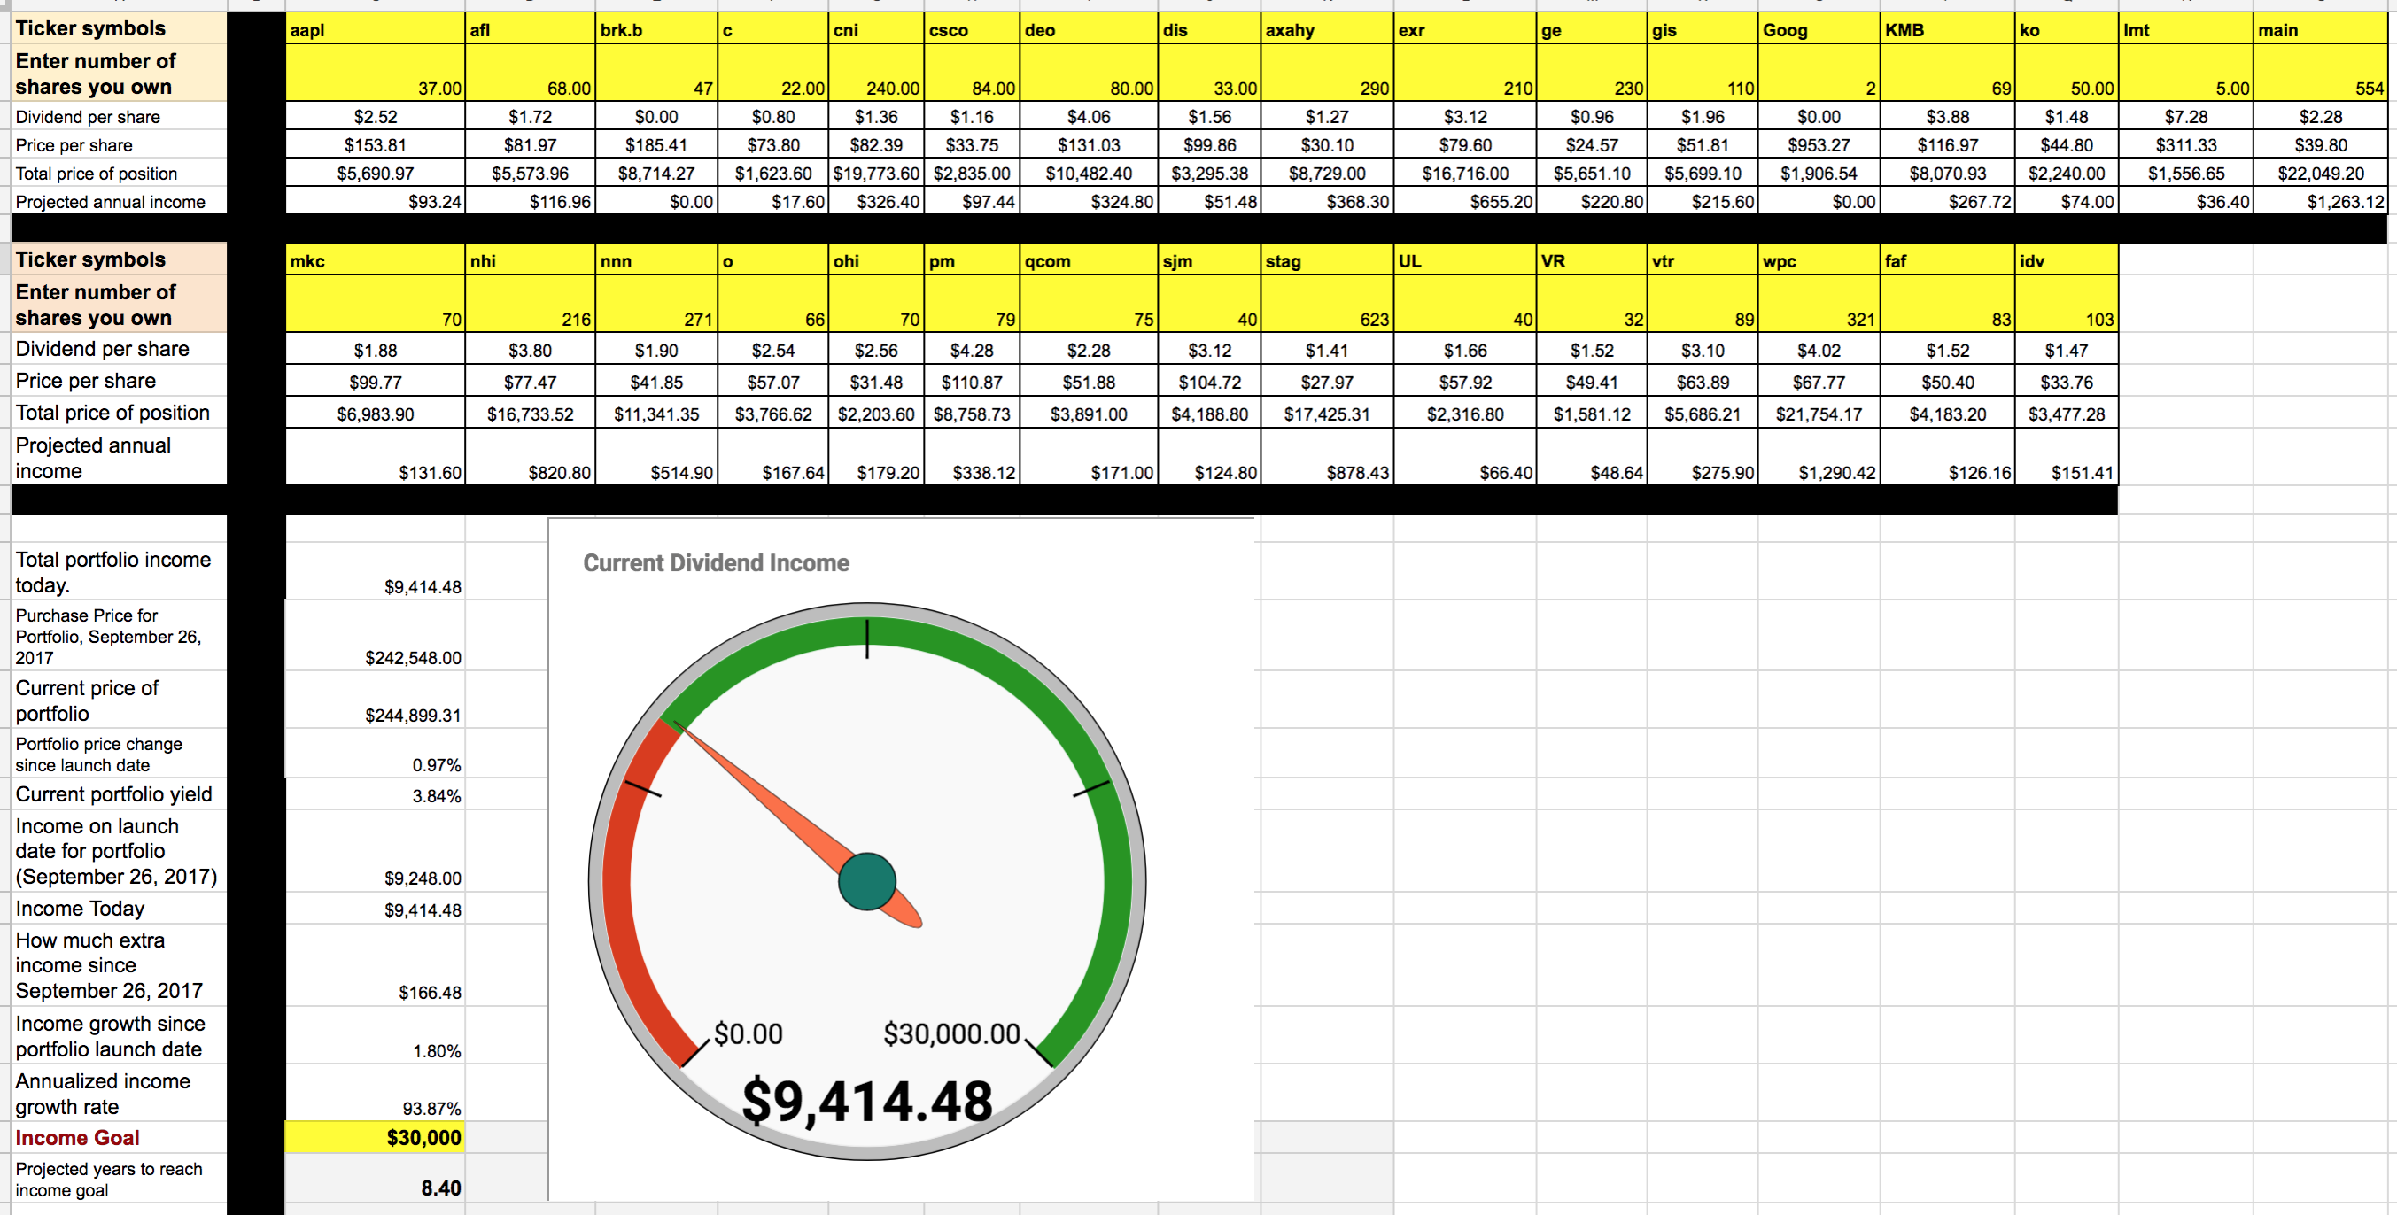Select lmt dividend $7.28 cell
The height and width of the screenshot is (1215, 2397).
[x=2184, y=116]
